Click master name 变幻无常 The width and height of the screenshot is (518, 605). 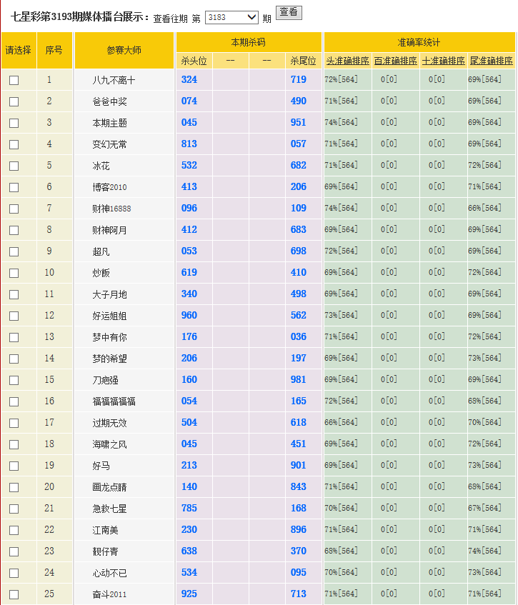coord(109,144)
